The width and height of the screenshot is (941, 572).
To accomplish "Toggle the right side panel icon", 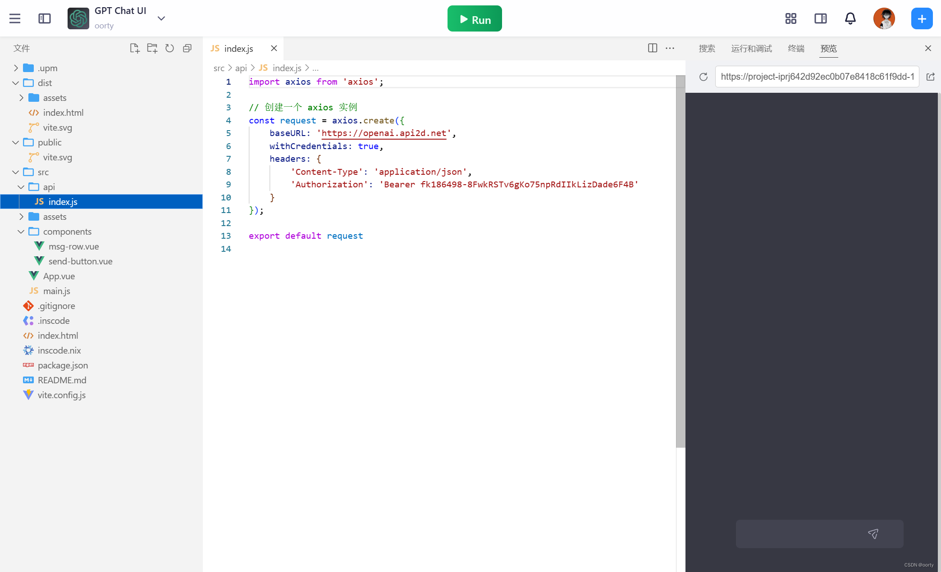I will (821, 18).
